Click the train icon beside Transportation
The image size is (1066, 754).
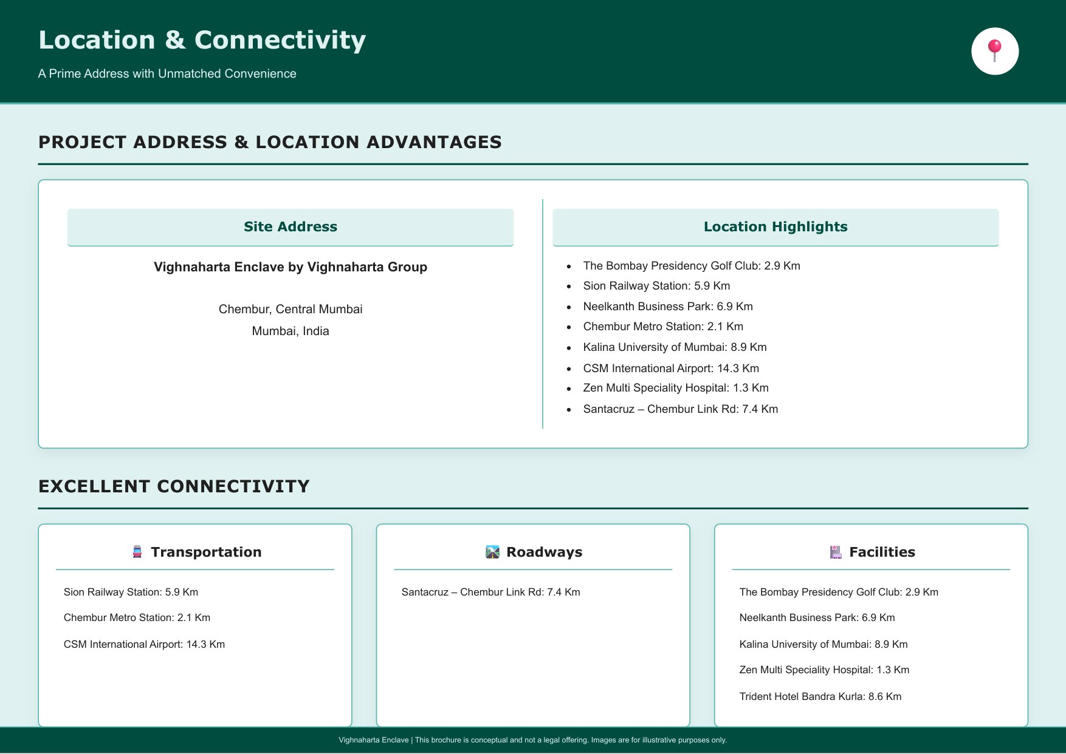coord(137,552)
